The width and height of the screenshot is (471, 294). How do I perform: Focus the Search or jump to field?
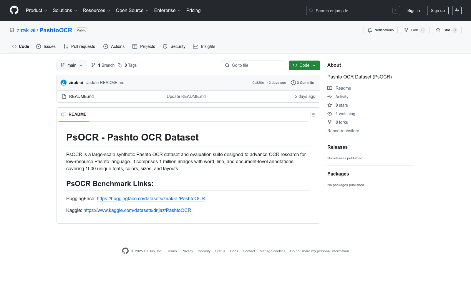point(353,11)
